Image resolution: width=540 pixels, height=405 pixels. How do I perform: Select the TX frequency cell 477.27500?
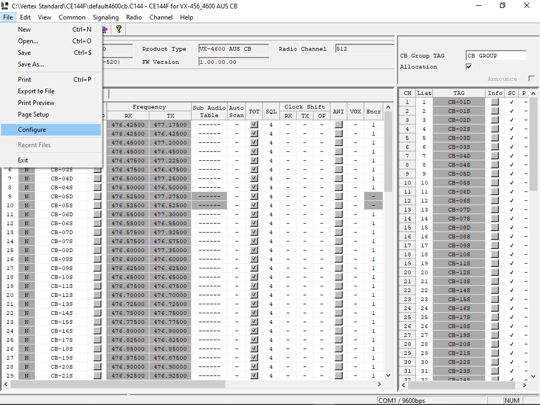coord(170,196)
